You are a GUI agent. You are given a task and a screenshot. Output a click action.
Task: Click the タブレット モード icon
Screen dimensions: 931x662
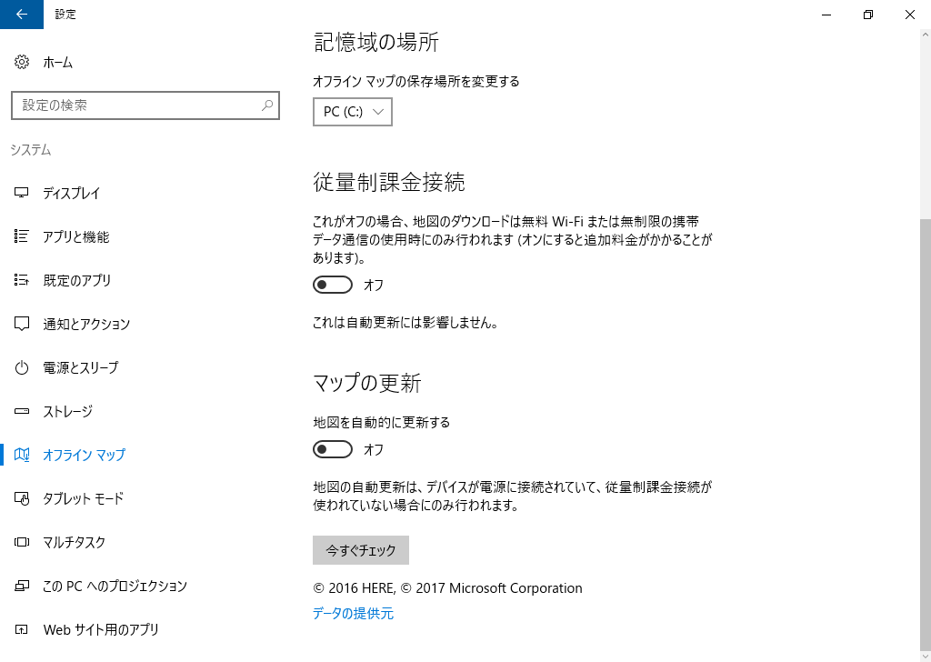pyautogui.click(x=23, y=499)
